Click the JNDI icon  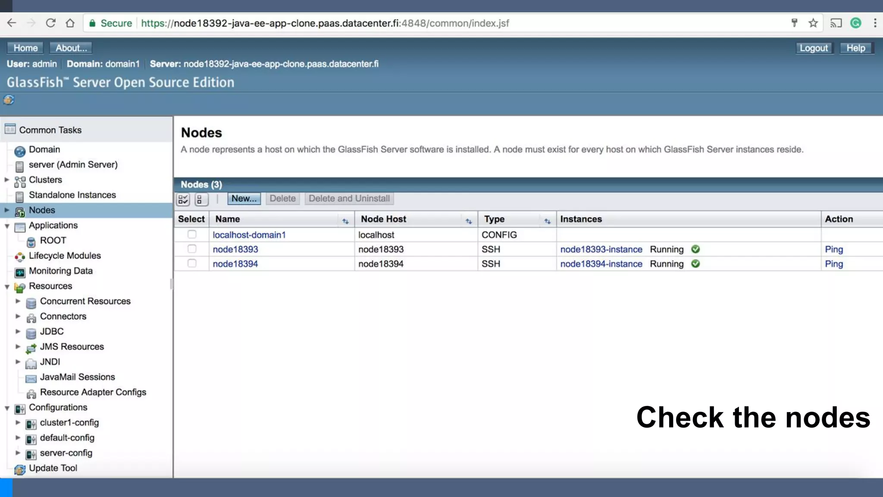pyautogui.click(x=31, y=363)
